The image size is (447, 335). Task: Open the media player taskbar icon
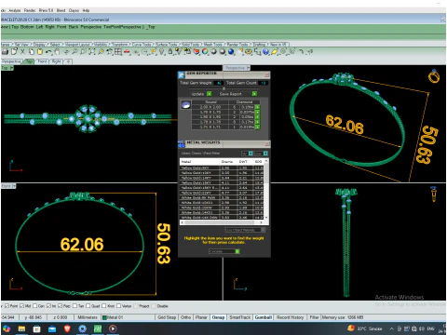tap(113, 328)
